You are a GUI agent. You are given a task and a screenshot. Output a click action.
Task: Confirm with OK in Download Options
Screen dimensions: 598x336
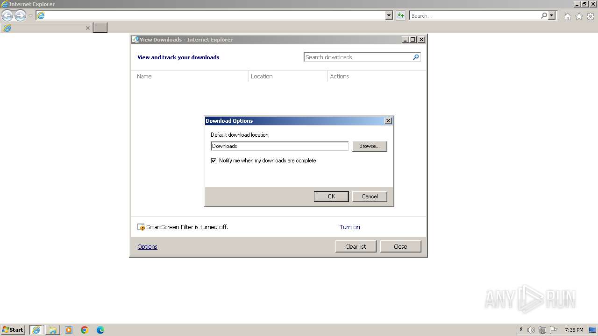tap(331, 196)
